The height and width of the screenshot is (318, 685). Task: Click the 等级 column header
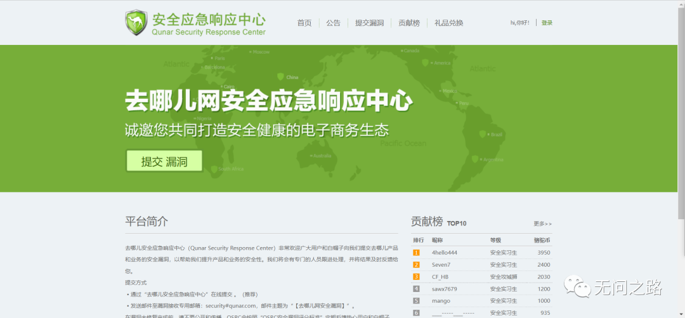pos(495,240)
